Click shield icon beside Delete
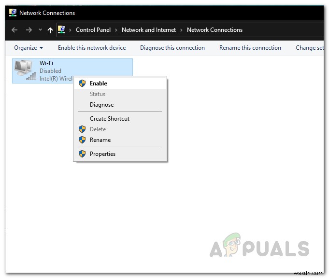This screenshot has height=278, width=329. pos(82,129)
